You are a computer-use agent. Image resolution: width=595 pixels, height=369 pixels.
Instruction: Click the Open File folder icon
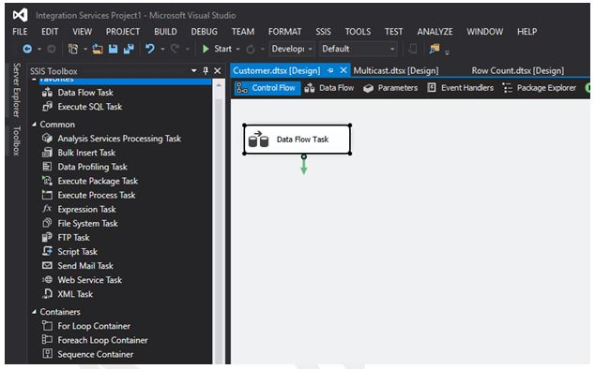98,49
